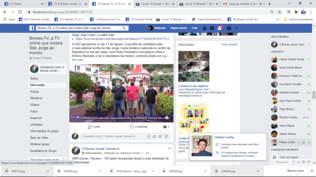
Task: Expand the post audience selector beside Comentar
Action: click(x=166, y=127)
